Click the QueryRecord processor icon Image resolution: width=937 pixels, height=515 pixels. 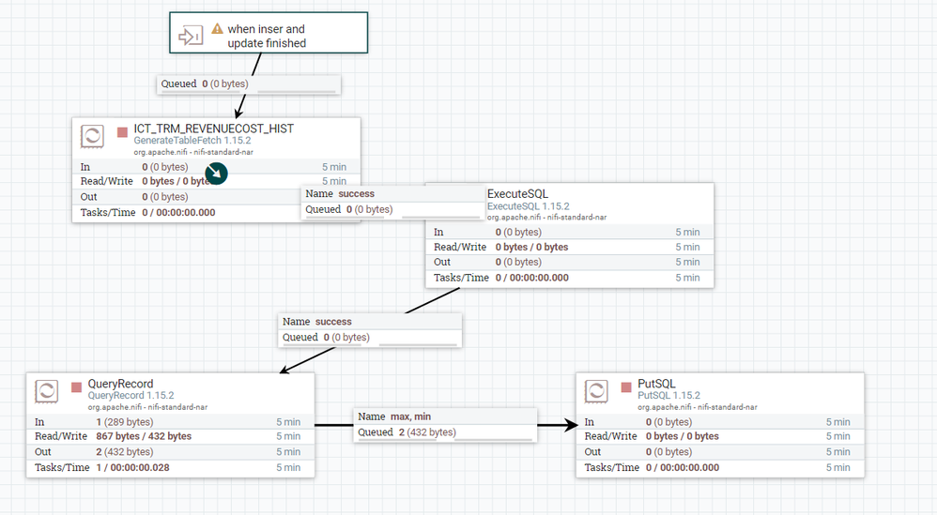[47, 391]
